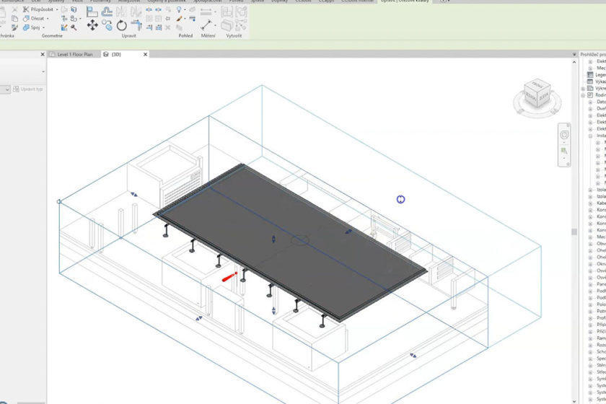This screenshot has height=404, width=606.
Task: Collapse the Instalace tree node
Action: pos(591,136)
